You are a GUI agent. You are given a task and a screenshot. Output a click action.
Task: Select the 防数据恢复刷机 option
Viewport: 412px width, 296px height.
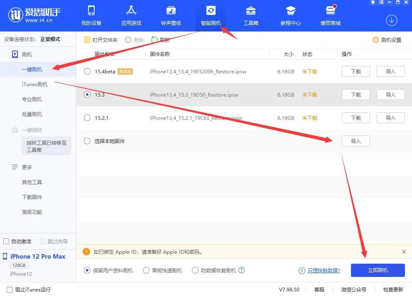(195, 270)
